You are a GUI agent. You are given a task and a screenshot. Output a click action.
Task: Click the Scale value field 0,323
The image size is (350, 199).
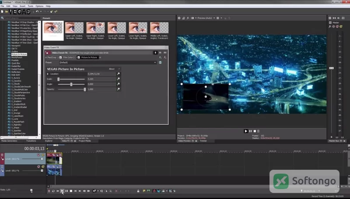101,79
